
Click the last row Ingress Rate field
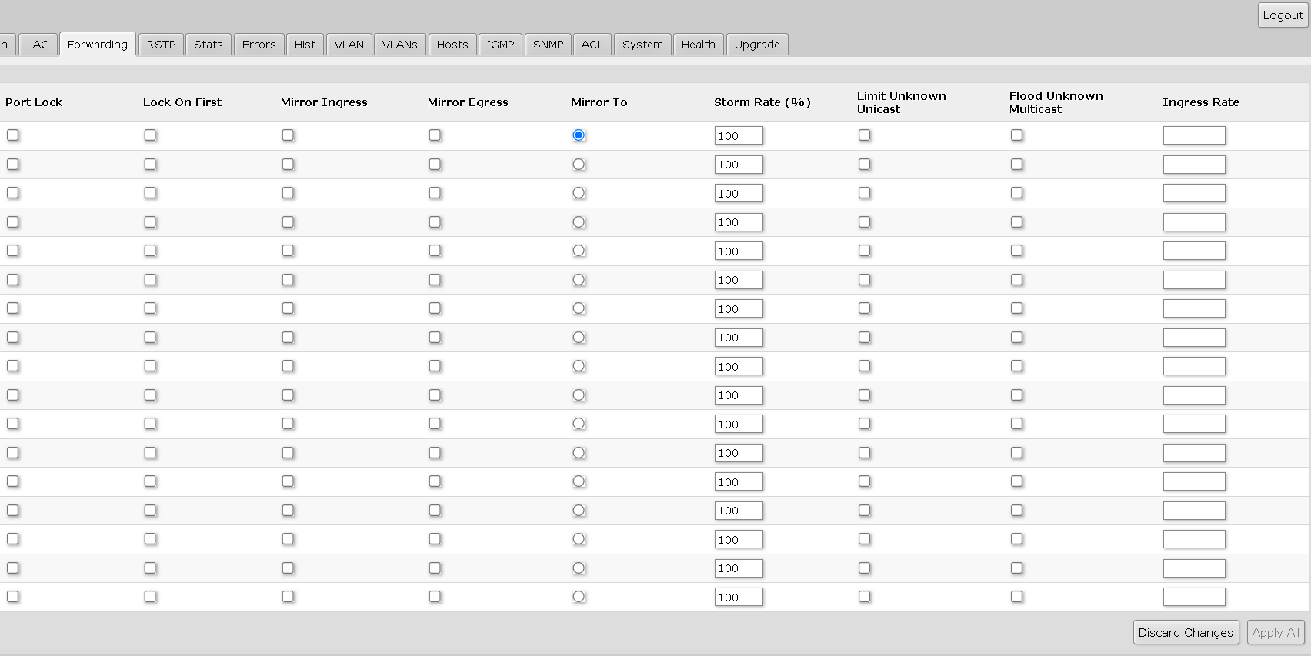point(1194,598)
